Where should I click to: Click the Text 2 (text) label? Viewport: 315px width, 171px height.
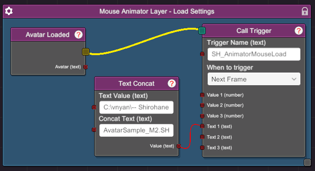pyautogui.click(x=219, y=137)
